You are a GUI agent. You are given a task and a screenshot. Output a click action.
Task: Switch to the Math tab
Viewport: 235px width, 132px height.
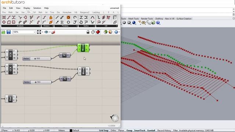pos(11,12)
